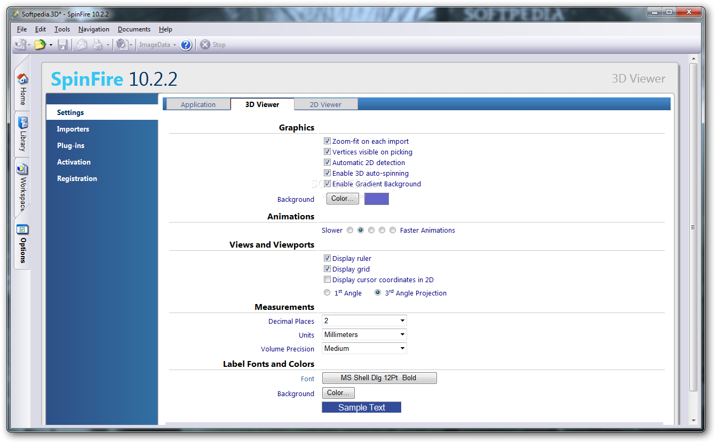
Task: Open the Edit menu
Action: (x=41, y=29)
